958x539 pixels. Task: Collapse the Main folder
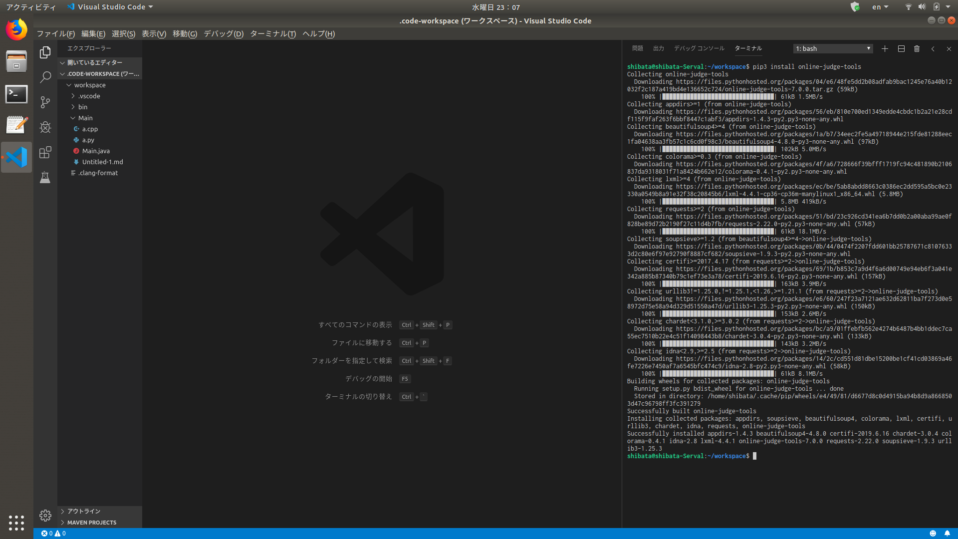tap(85, 118)
